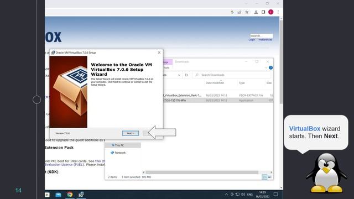This screenshot has width=354, height=199.
Task: Select the 7.0.6-155176-Win application file
Action: (x=218, y=101)
